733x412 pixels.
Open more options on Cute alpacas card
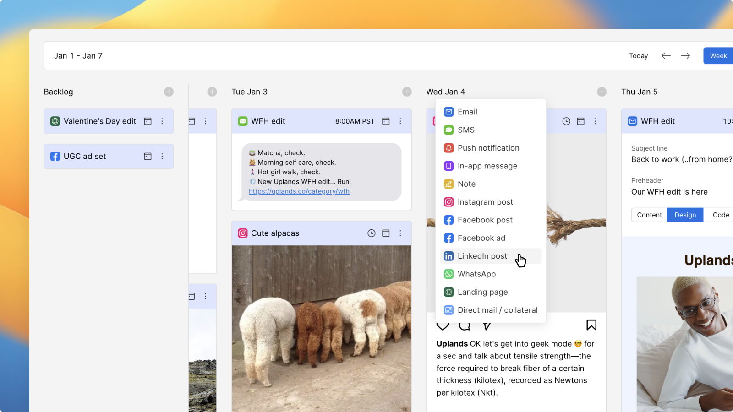pos(400,233)
